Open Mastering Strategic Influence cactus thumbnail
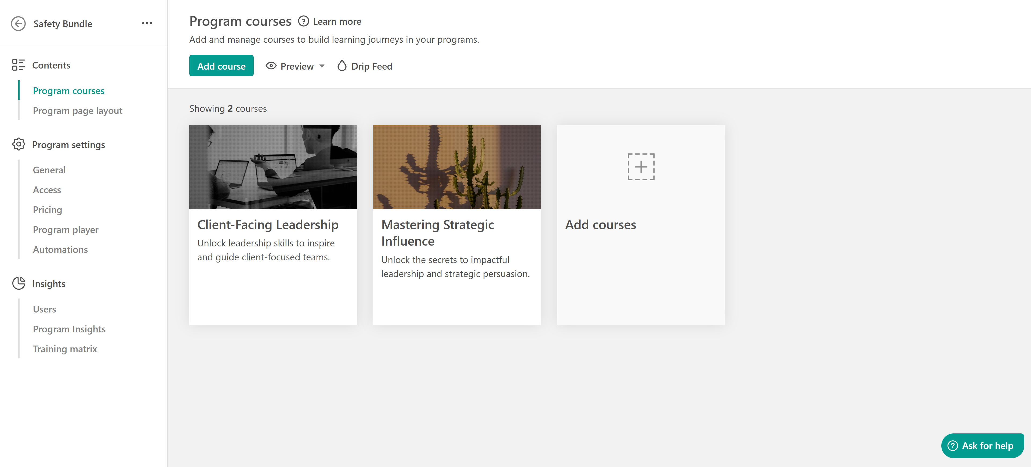 [457, 167]
